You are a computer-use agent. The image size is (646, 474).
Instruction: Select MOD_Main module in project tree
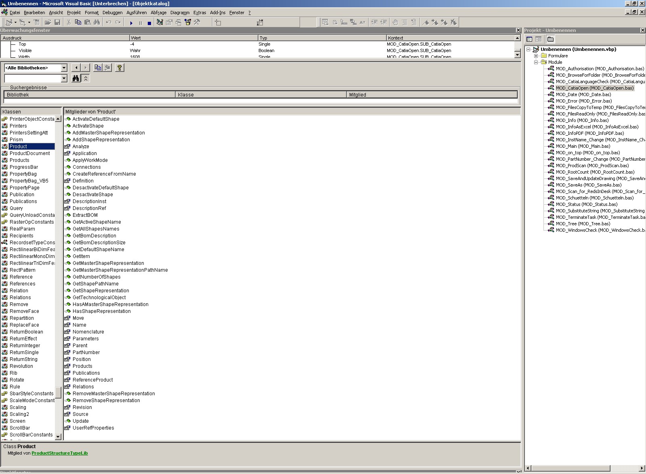(583, 146)
